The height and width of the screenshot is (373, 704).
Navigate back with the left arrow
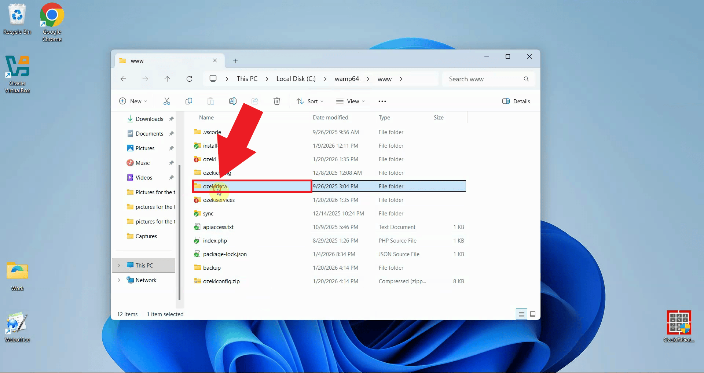(x=124, y=79)
